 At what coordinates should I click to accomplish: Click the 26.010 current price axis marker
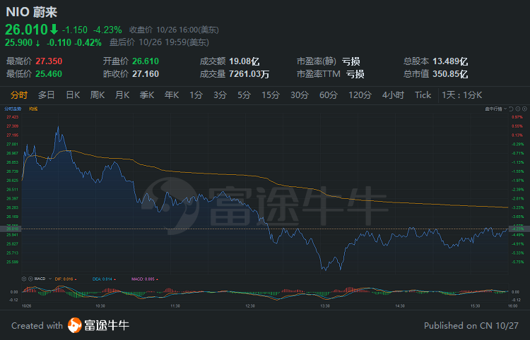(12, 229)
